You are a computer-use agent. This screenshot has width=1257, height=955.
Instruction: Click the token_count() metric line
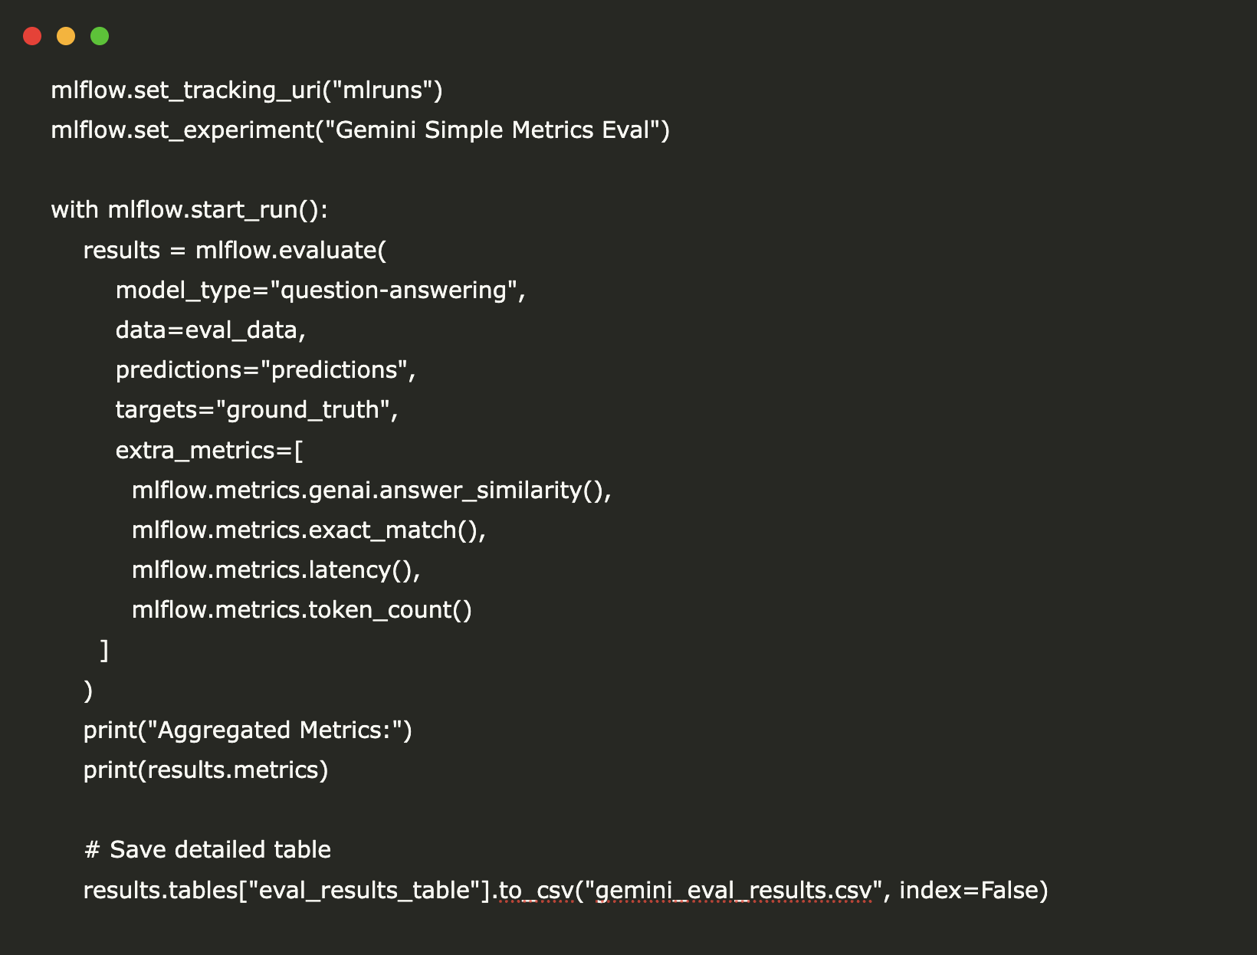[x=301, y=610]
